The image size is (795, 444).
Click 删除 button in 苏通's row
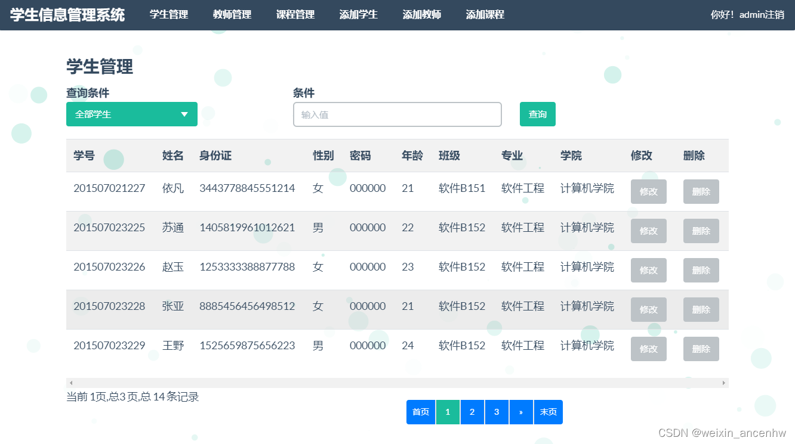point(701,231)
